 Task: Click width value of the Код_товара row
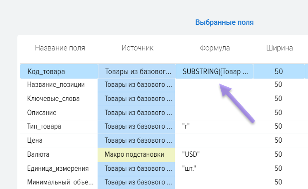point(279,72)
